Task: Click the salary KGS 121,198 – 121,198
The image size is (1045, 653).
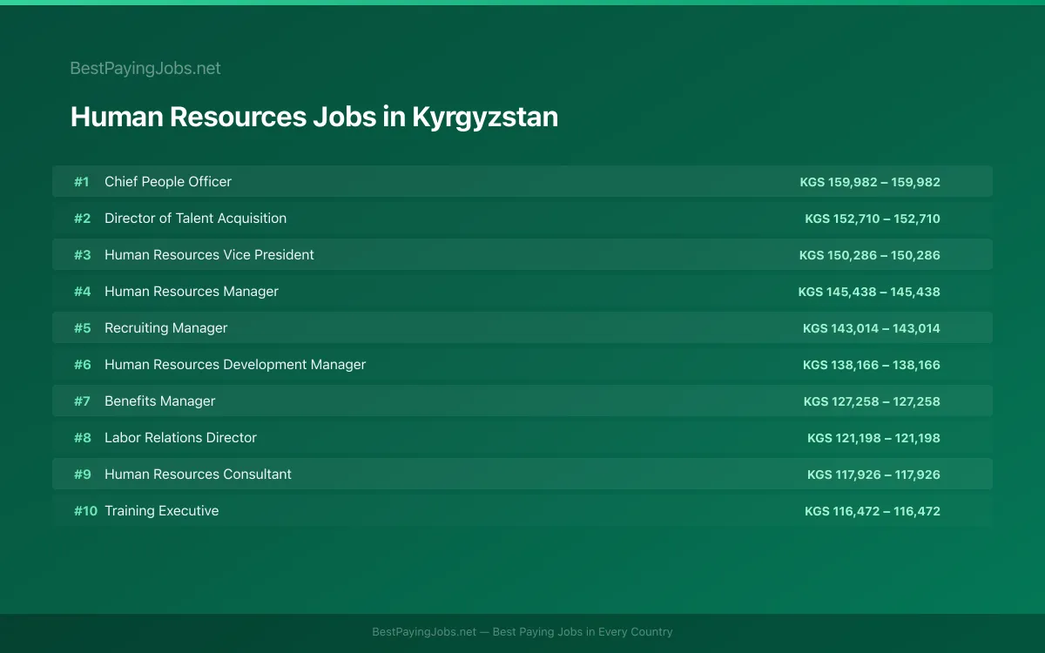Action: (873, 438)
